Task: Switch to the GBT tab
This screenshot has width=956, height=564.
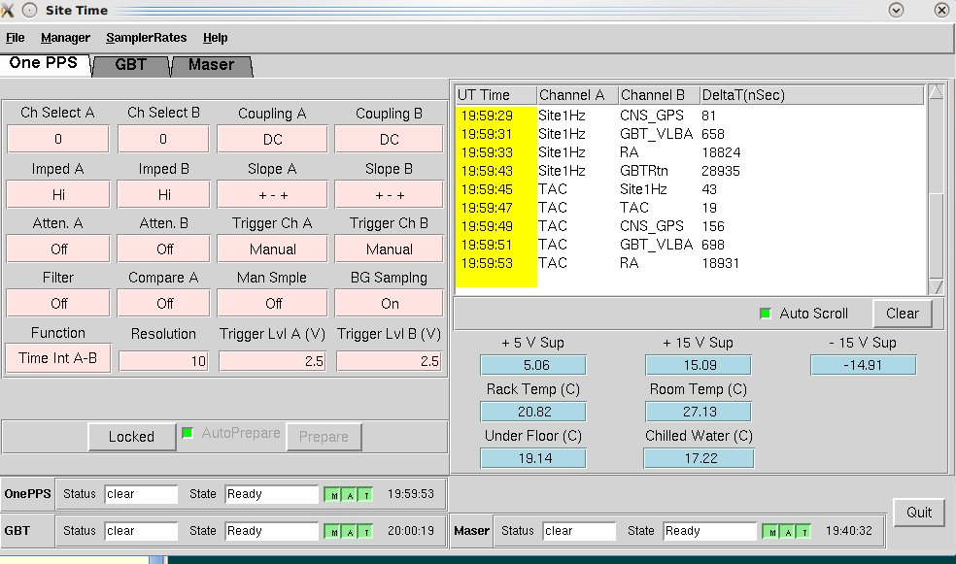Action: [x=130, y=65]
